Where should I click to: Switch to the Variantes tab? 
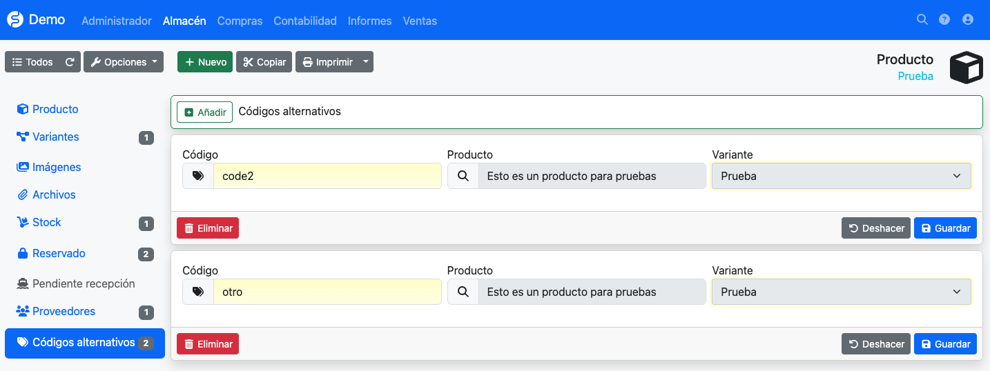55,137
